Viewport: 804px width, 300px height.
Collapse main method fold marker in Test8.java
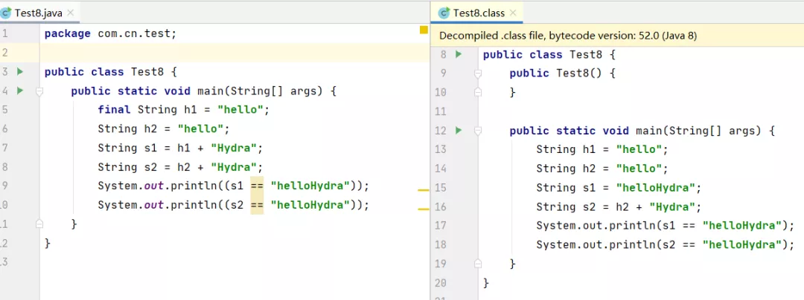[x=39, y=91]
